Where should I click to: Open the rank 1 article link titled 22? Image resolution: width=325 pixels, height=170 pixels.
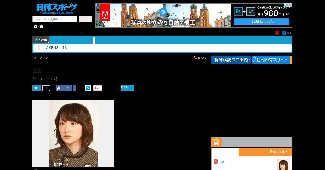222,162
